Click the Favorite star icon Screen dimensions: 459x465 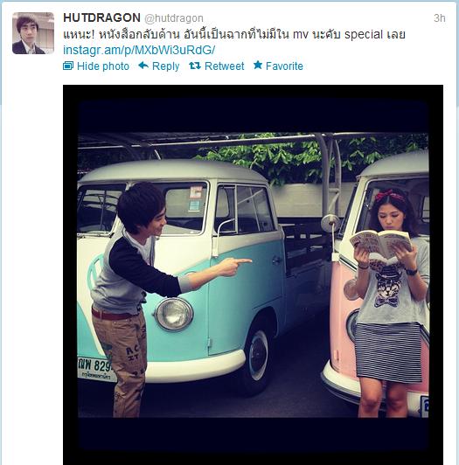point(258,65)
